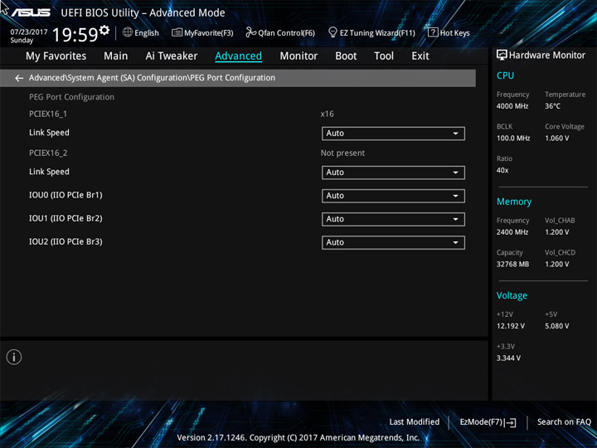Click the PEG Port Configuration heading
The image size is (597, 448).
click(71, 97)
